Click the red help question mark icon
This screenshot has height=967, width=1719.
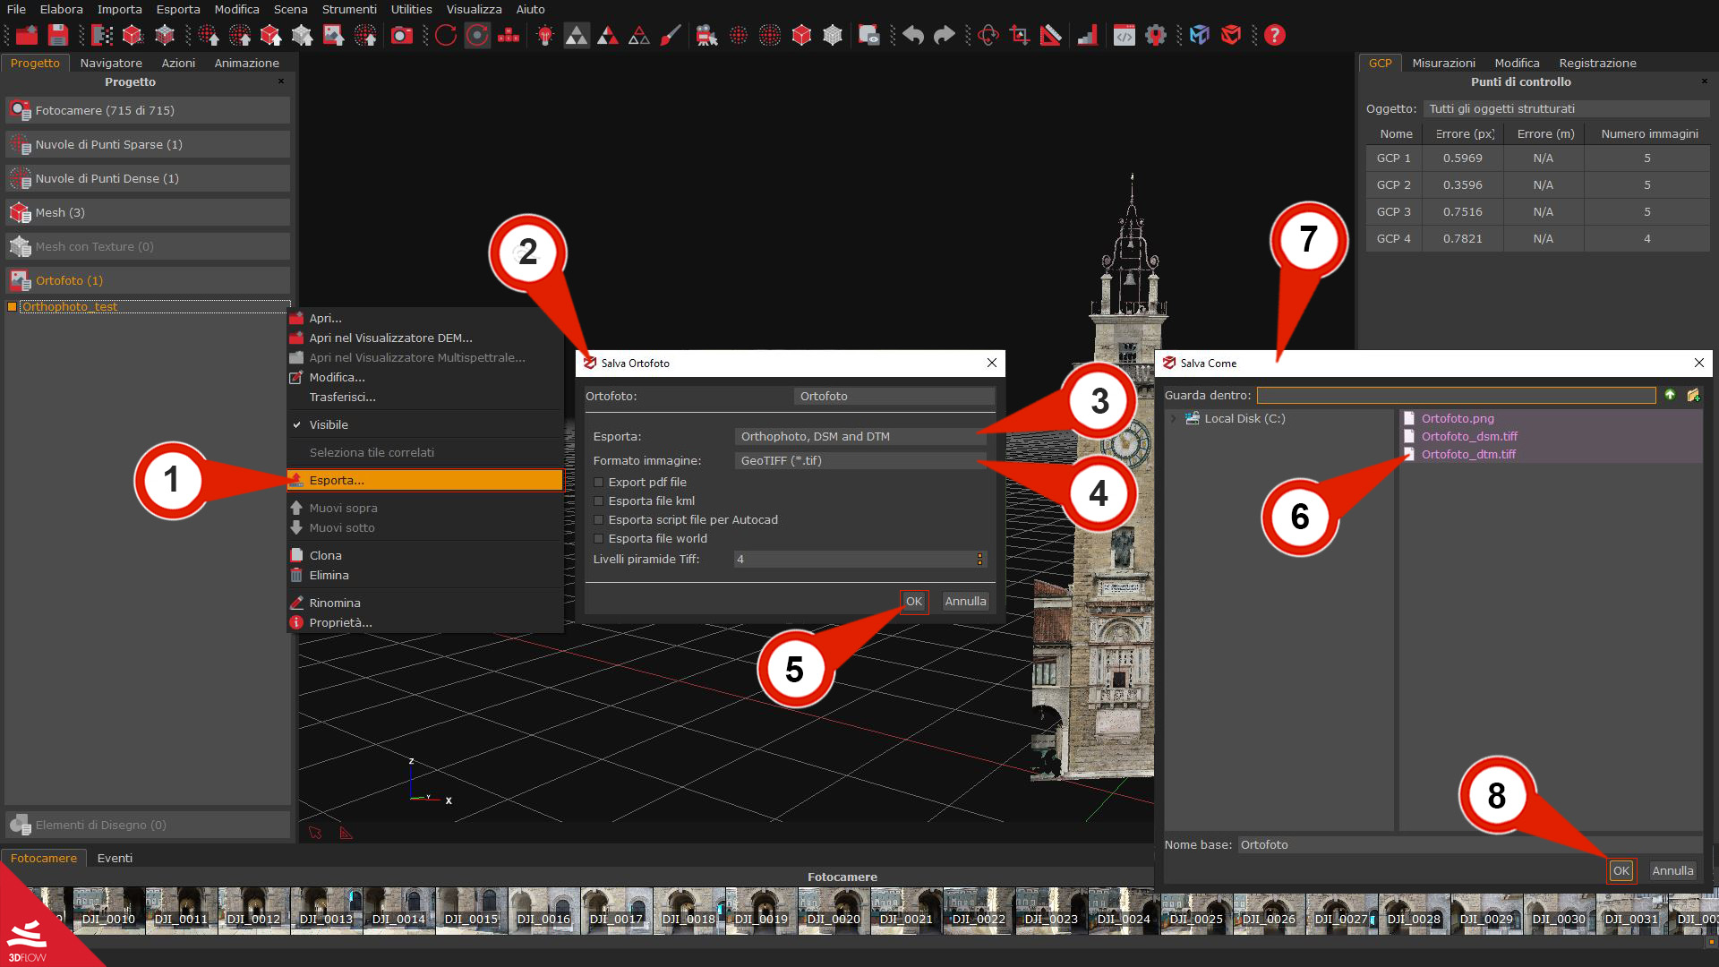point(1275,35)
